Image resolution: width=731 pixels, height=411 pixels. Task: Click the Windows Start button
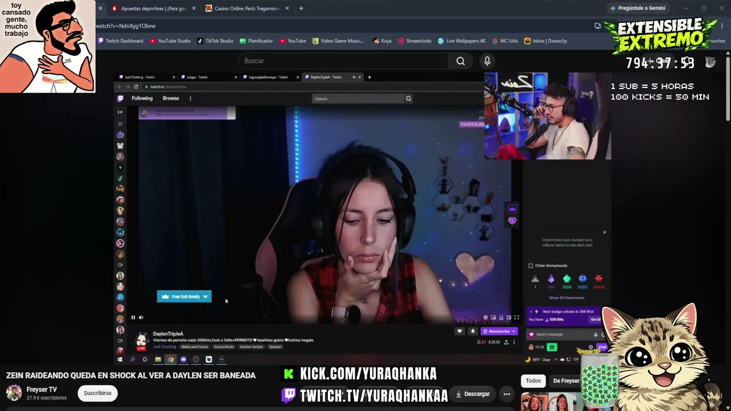pos(120,360)
